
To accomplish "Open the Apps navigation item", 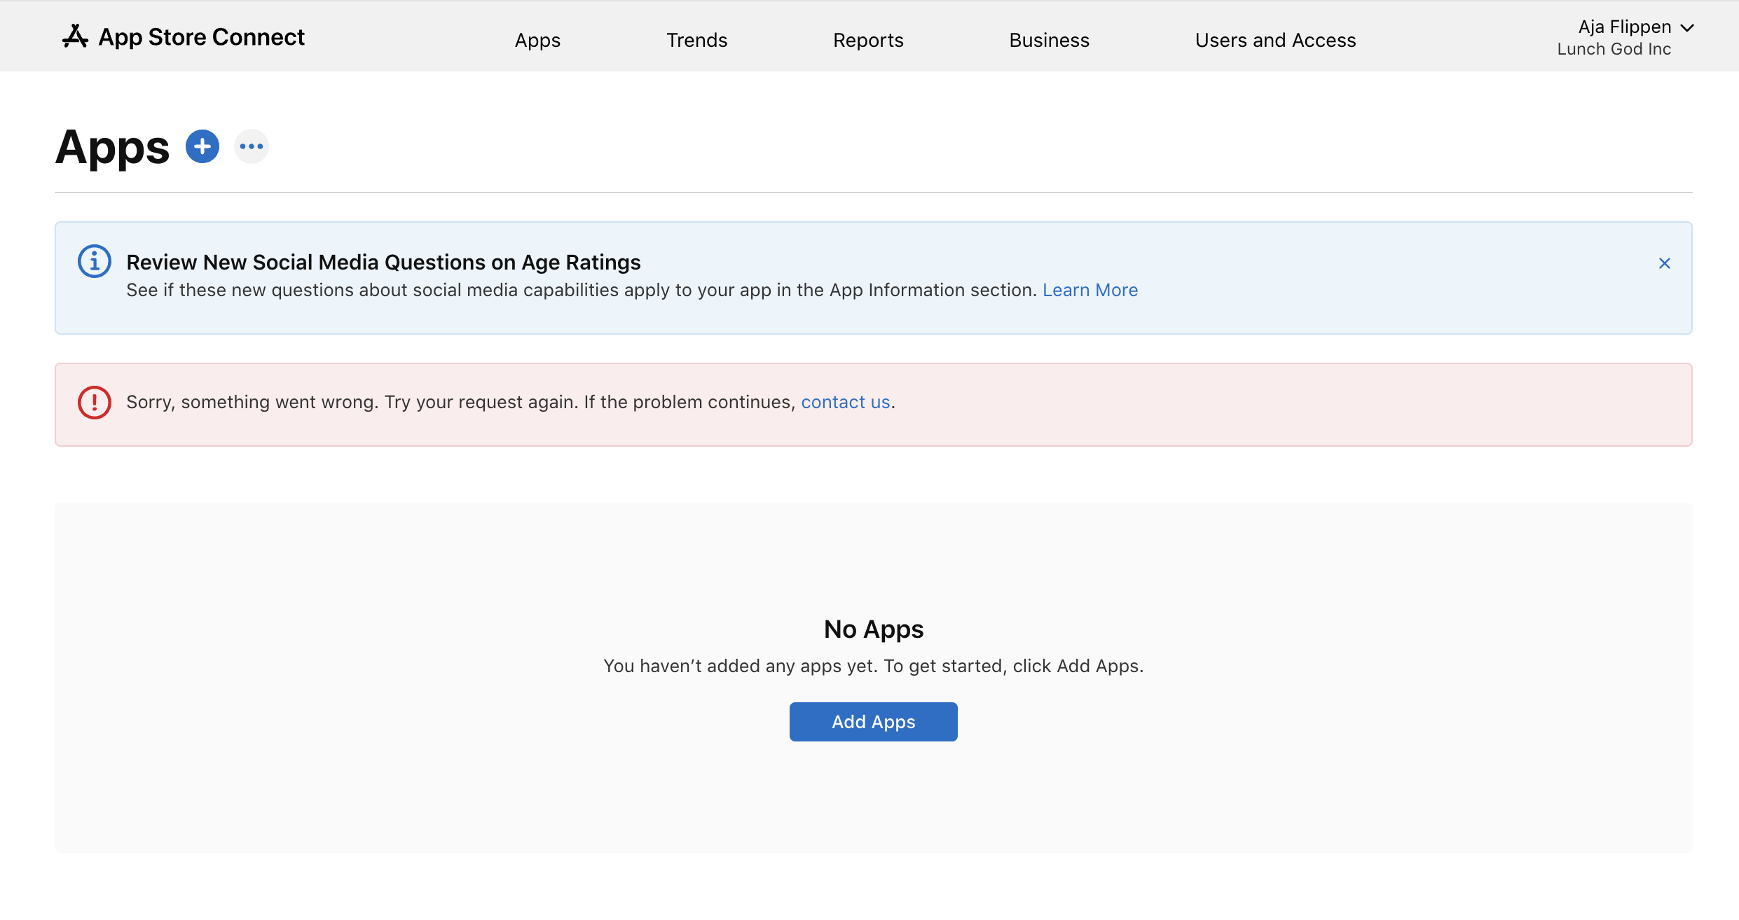I will click(x=537, y=40).
